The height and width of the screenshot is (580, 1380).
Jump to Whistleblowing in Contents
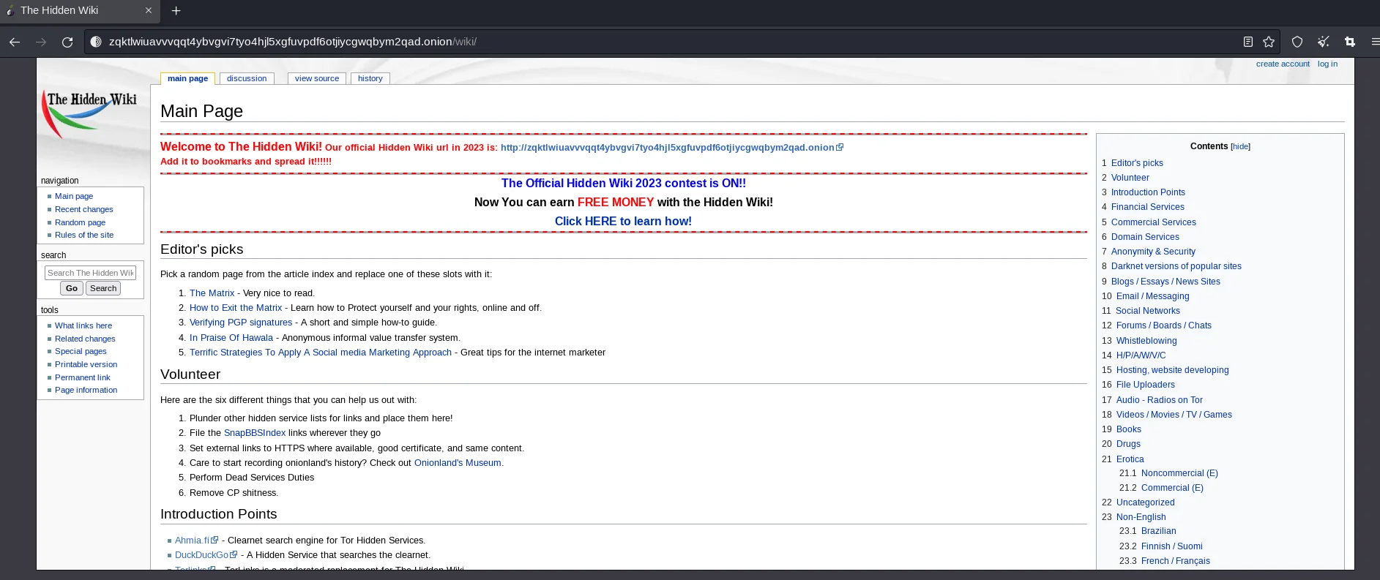pyautogui.click(x=1146, y=341)
